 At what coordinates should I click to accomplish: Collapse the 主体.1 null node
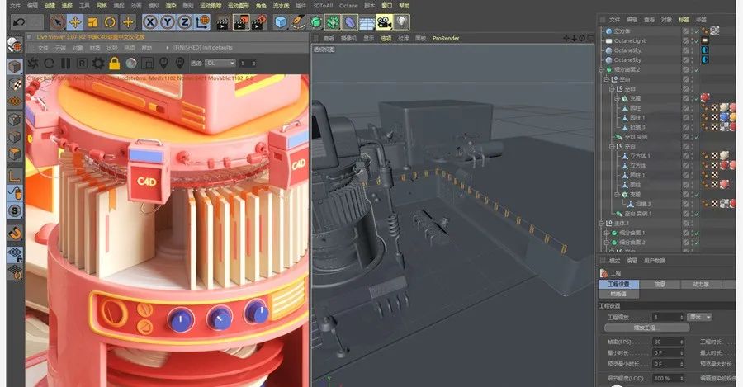click(601, 223)
